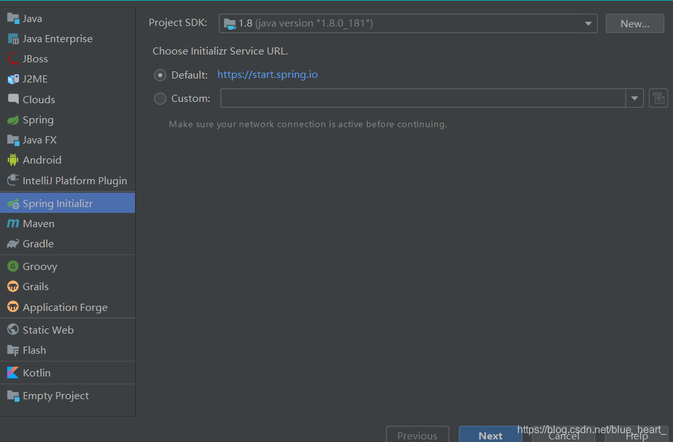Click the SDK folder icon in Project SDK box
The height and width of the screenshot is (442, 673).
pos(230,23)
